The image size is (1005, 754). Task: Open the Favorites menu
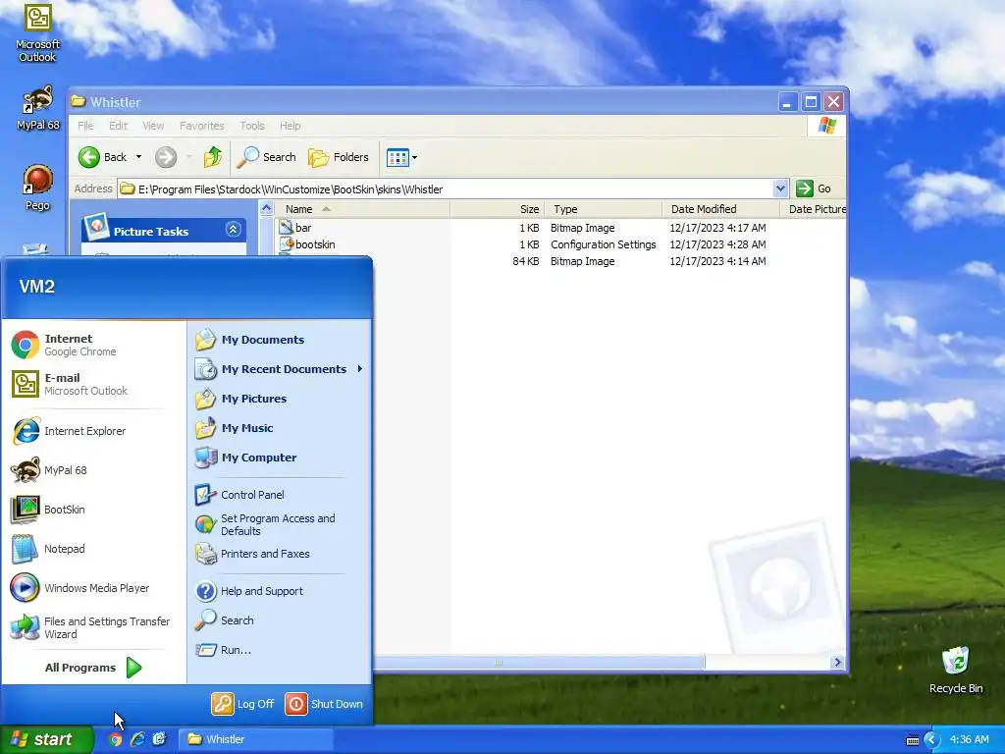(x=202, y=126)
